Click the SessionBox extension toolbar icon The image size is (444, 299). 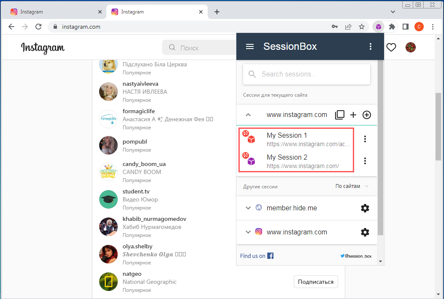pyautogui.click(x=378, y=27)
